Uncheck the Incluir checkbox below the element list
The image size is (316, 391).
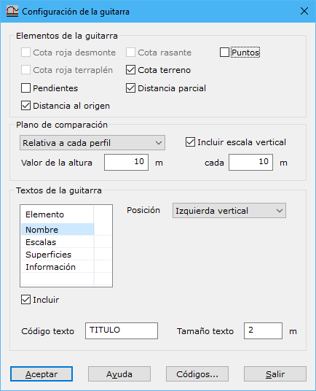pyautogui.click(x=25, y=300)
